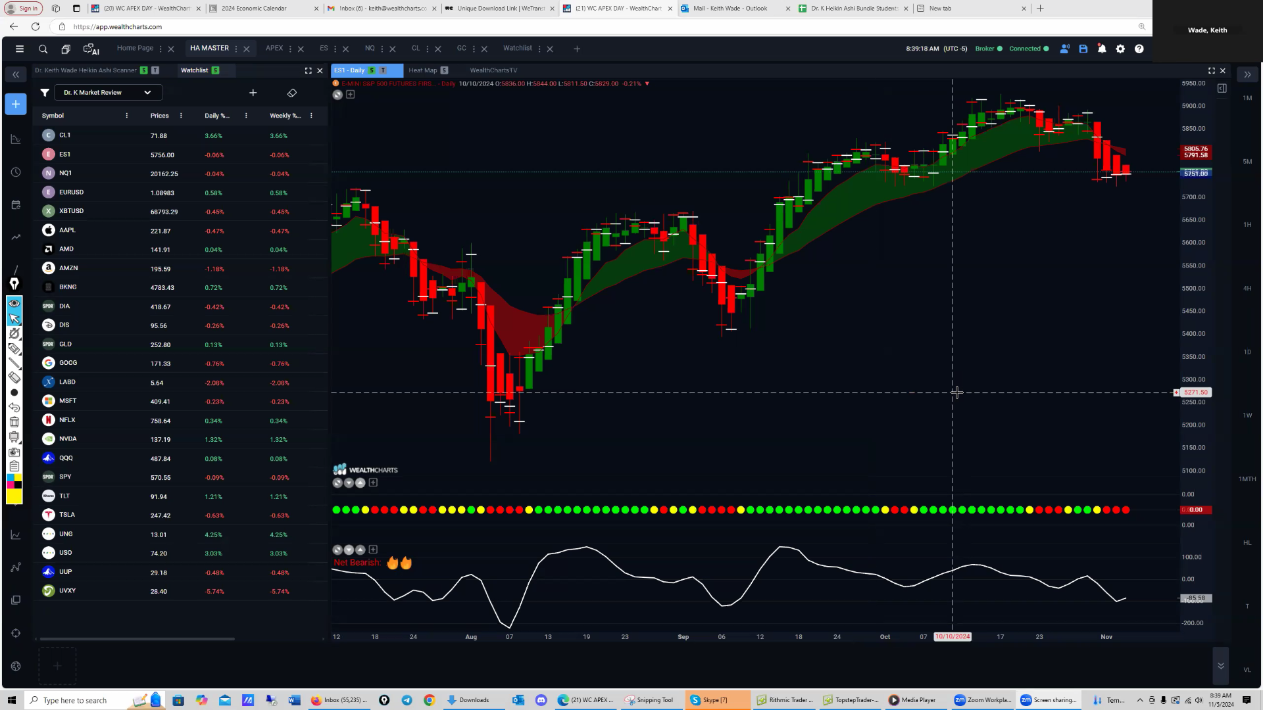Select the arrow cursor drawing tool

click(x=14, y=319)
